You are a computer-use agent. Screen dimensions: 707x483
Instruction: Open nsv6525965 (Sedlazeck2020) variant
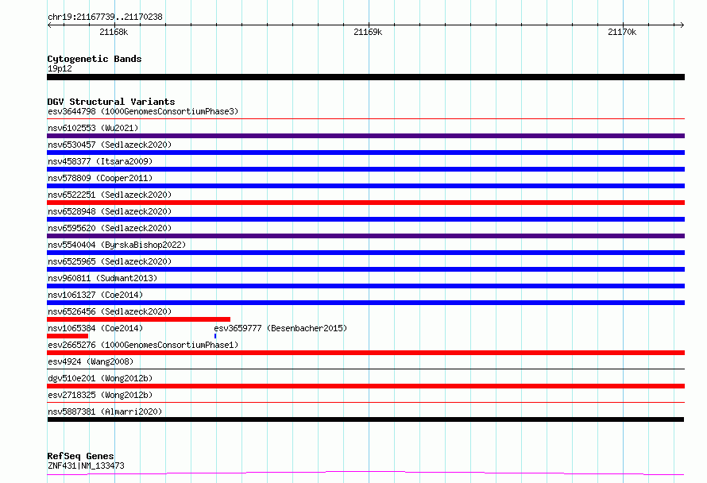tap(110, 261)
